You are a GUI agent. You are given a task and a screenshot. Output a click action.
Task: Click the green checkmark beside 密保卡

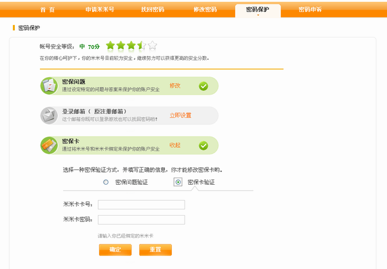point(203,145)
